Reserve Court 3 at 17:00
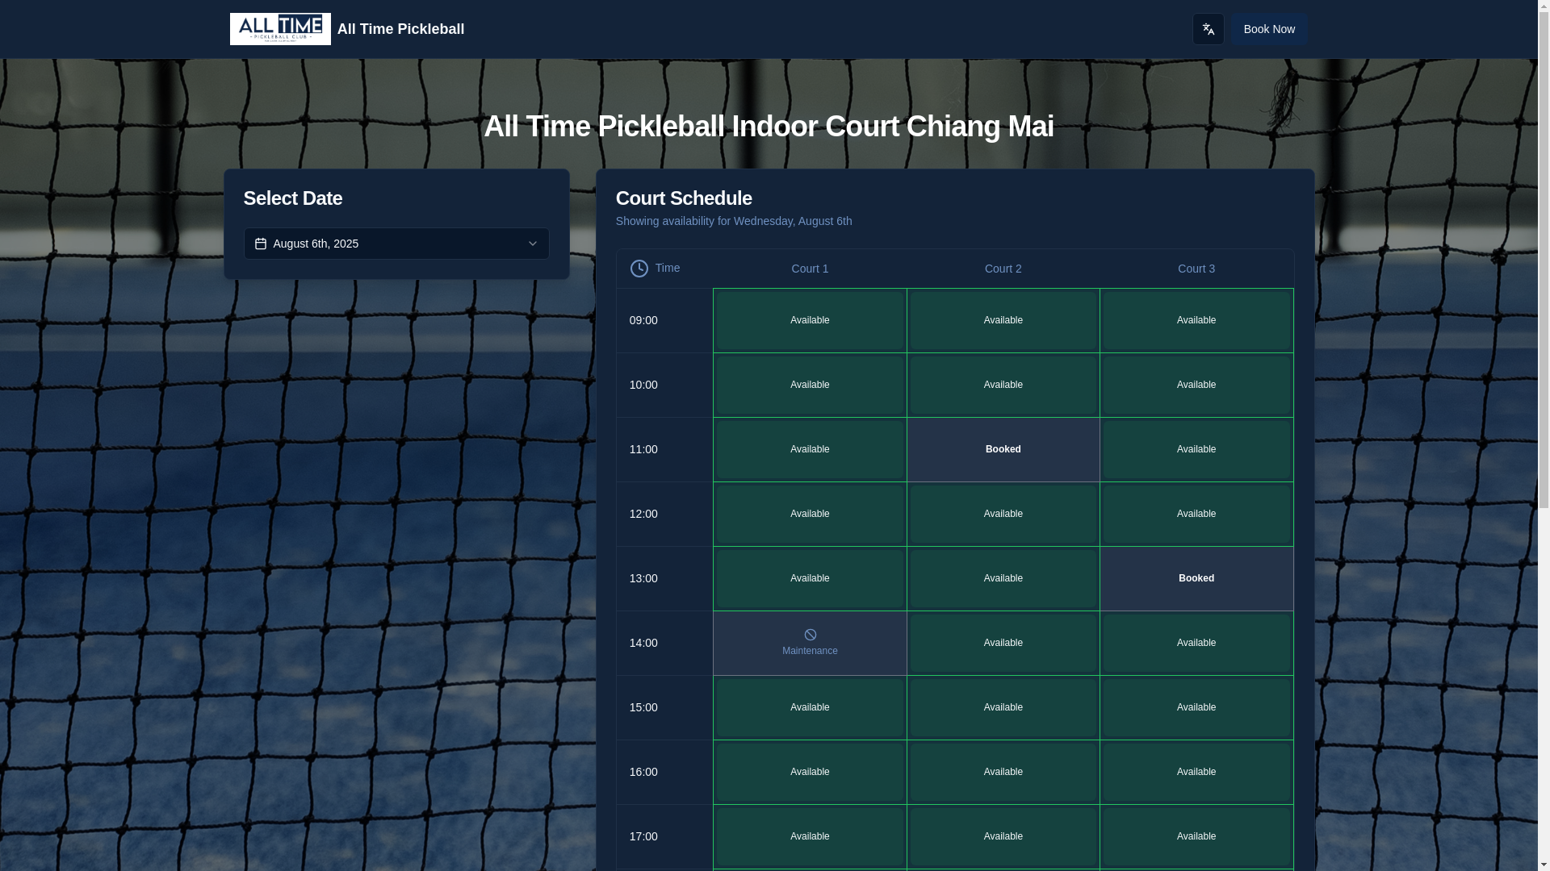The width and height of the screenshot is (1550, 871). pos(1196,836)
